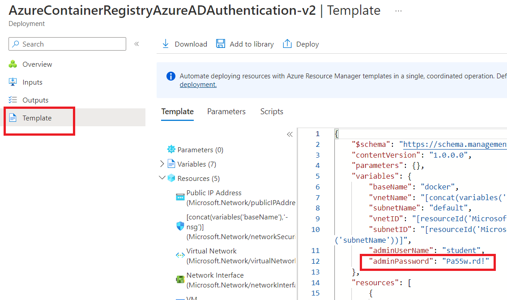Select the Network Interface resource
The width and height of the screenshot is (507, 300).
pyautogui.click(x=215, y=275)
